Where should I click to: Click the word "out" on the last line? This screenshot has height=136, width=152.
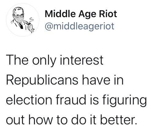tap(15, 120)
